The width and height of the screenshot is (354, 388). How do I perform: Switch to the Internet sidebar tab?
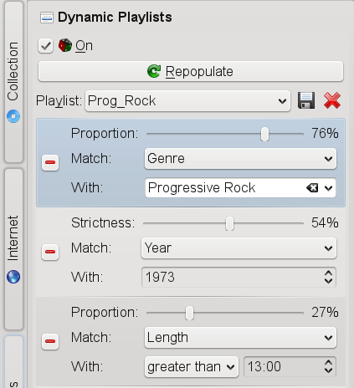pyautogui.click(x=13, y=249)
